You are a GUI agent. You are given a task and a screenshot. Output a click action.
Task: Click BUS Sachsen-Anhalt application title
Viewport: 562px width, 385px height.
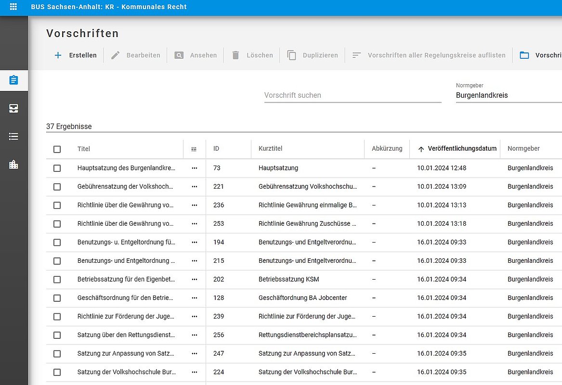tap(109, 7)
